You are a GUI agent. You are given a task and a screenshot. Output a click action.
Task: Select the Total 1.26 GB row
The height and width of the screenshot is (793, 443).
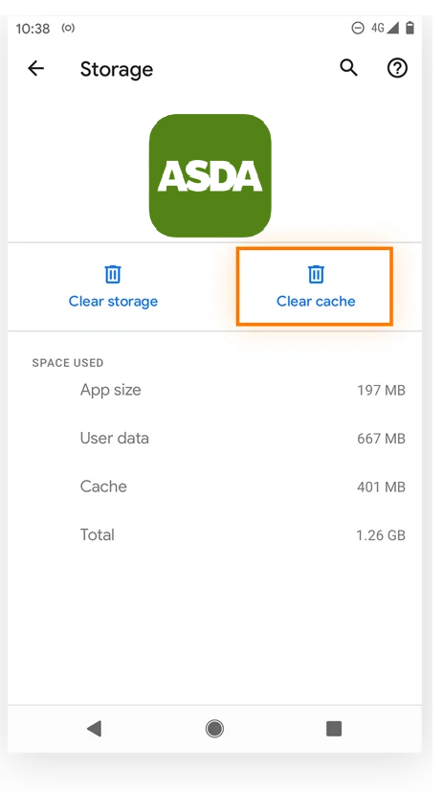tap(214, 535)
